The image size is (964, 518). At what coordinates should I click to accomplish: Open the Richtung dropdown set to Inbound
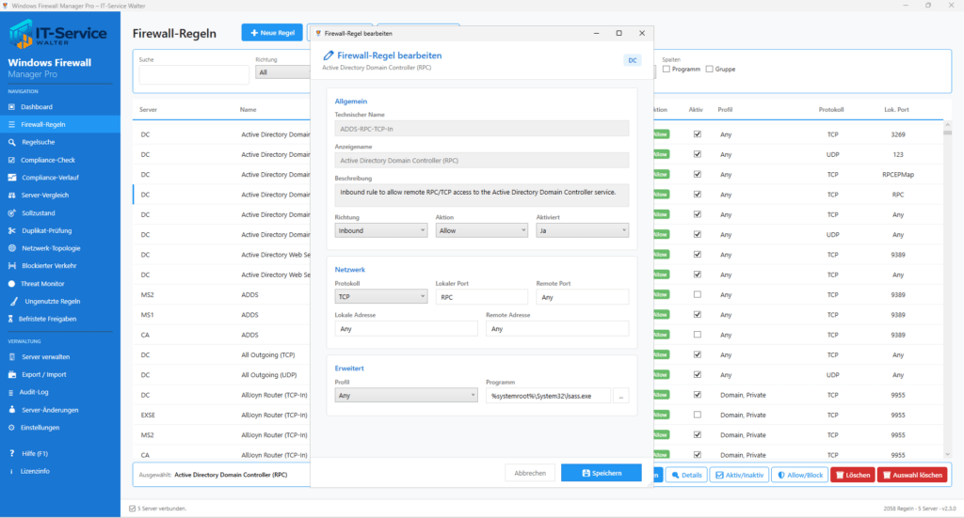pyautogui.click(x=380, y=230)
